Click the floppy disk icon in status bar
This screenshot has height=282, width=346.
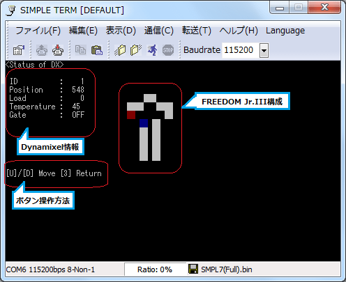pos(193,269)
